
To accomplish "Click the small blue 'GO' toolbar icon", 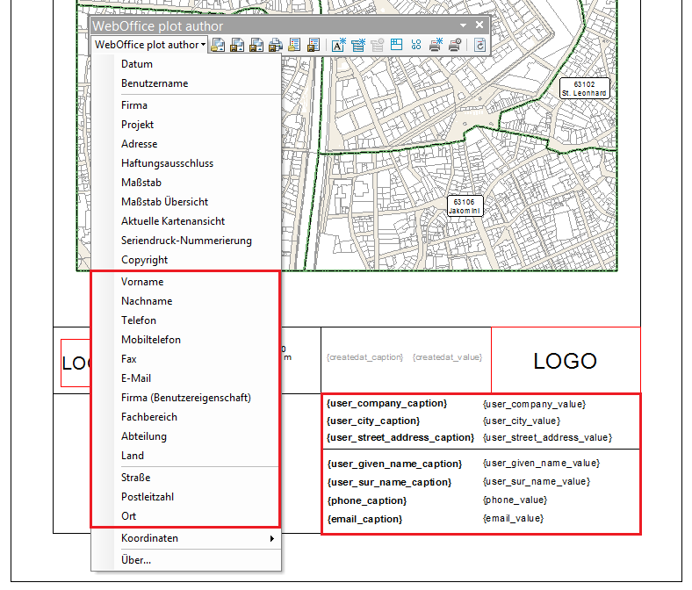I will [416, 45].
